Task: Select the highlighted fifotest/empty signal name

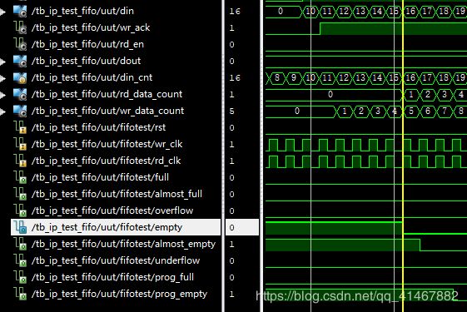Action: click(x=107, y=227)
